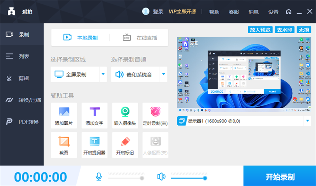Click the 放大预览 enlarge preview button

pyautogui.click(x=260, y=30)
